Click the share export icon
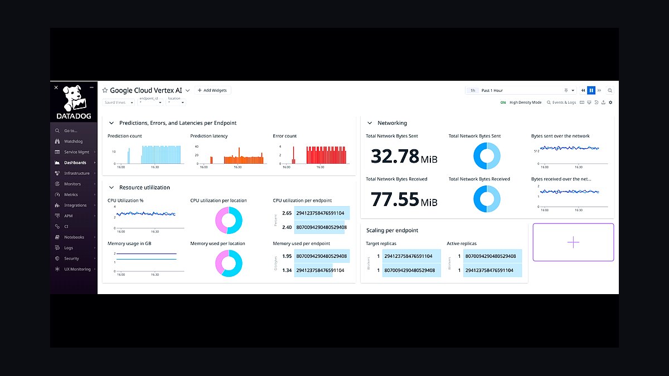Screen dimensions: 669x376 pos(603,102)
